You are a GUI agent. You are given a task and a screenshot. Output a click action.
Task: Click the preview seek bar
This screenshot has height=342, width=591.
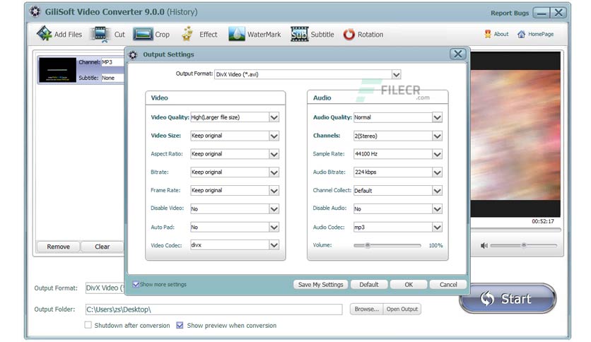pos(515,230)
